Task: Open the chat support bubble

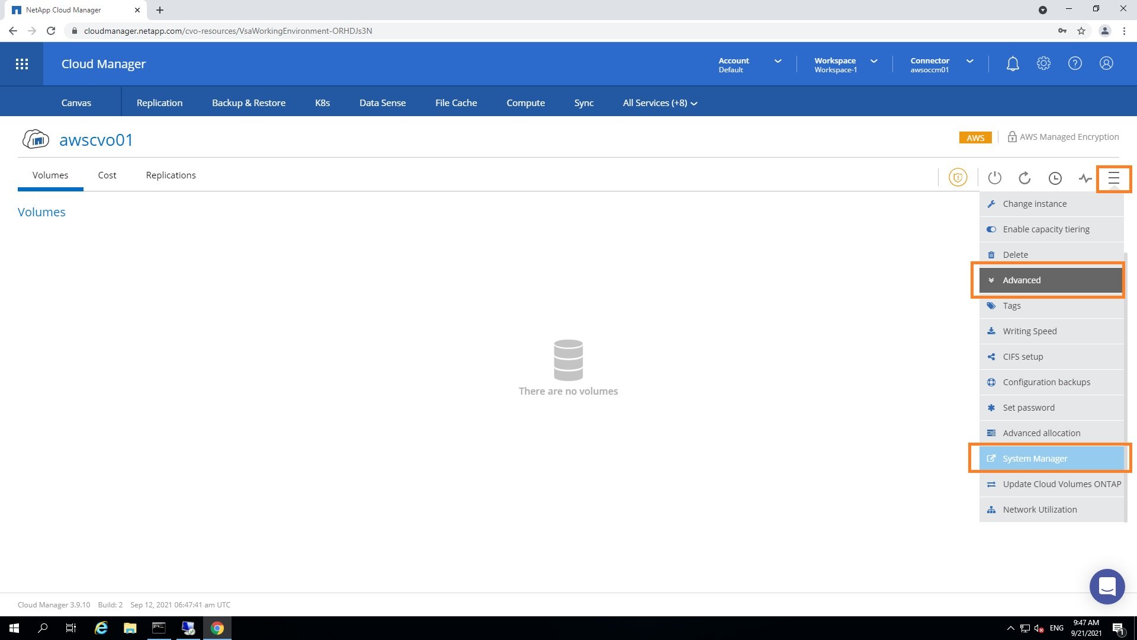Action: pyautogui.click(x=1107, y=586)
